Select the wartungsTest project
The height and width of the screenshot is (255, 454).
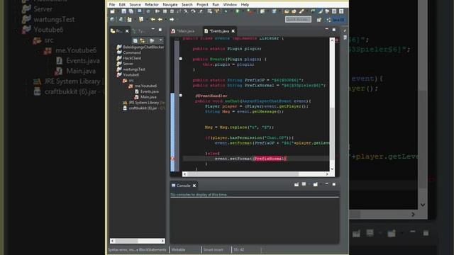131,69
